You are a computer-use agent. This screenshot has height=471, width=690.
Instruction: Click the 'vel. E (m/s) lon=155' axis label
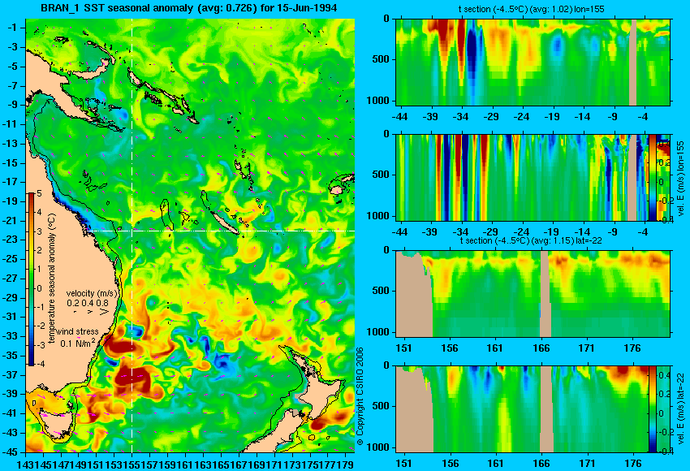click(x=681, y=179)
